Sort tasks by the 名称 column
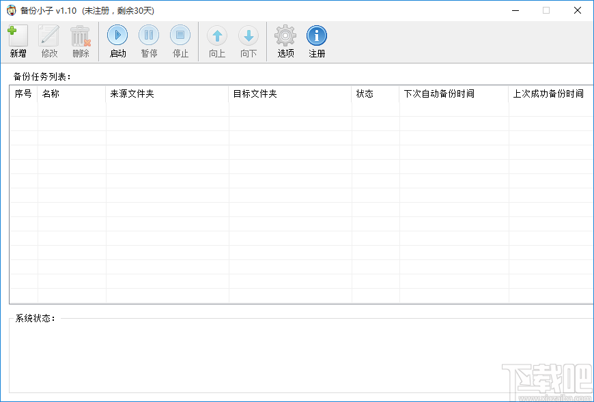The height and width of the screenshot is (402, 594). pos(70,94)
